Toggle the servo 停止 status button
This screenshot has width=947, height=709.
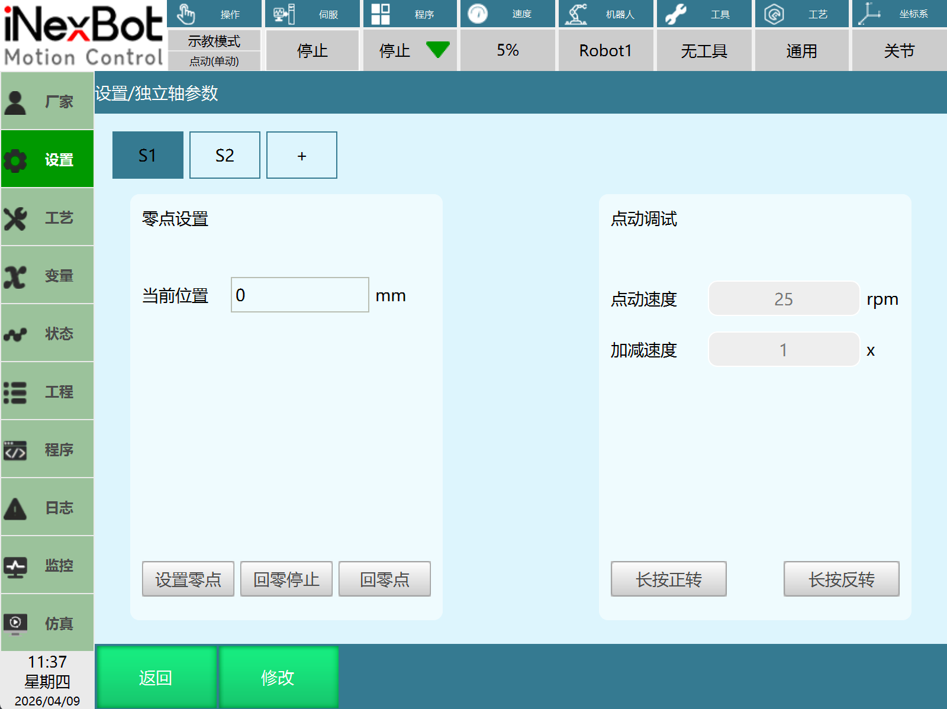tap(312, 50)
